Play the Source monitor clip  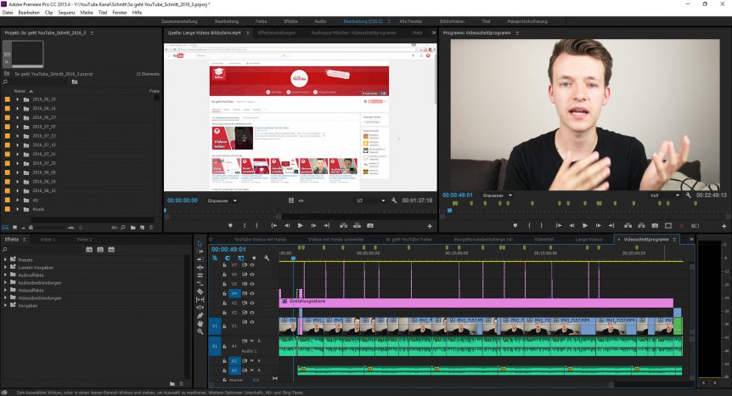(x=300, y=225)
